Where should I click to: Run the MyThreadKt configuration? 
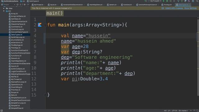(x=164, y=1)
